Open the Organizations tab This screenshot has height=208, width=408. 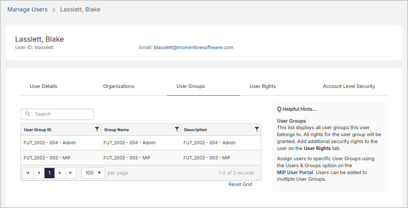(x=119, y=86)
